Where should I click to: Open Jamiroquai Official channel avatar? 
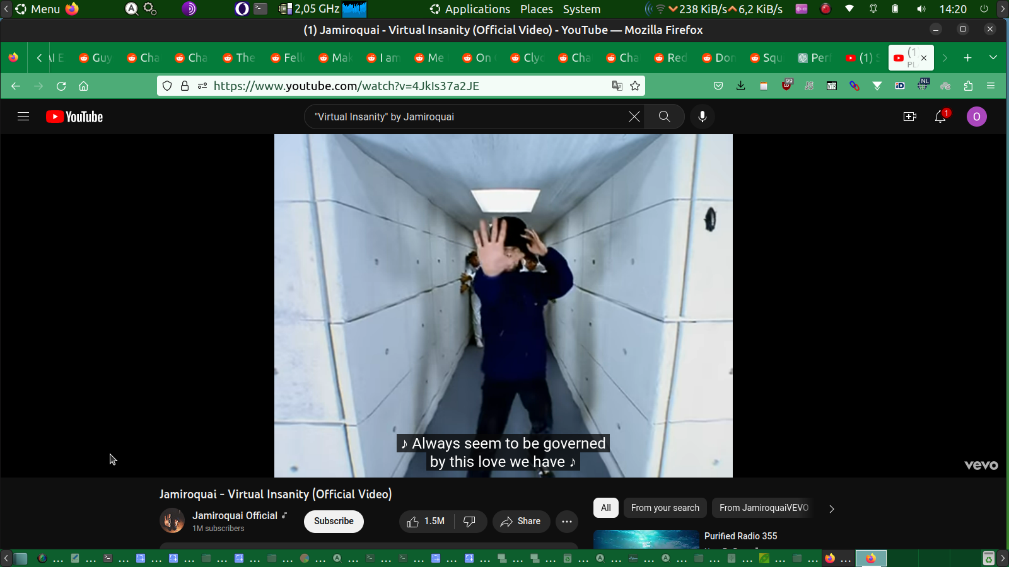(172, 521)
